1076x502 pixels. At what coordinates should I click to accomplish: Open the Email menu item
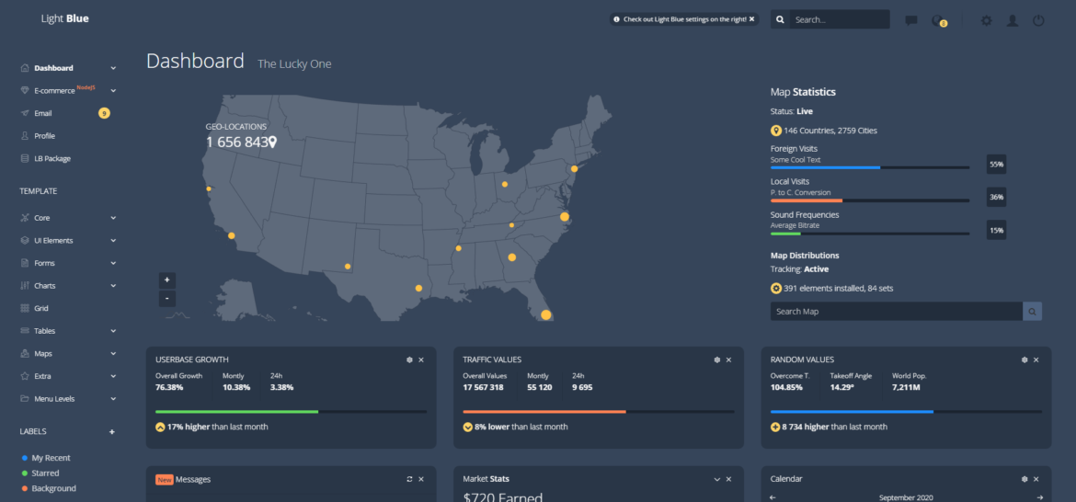pos(43,113)
